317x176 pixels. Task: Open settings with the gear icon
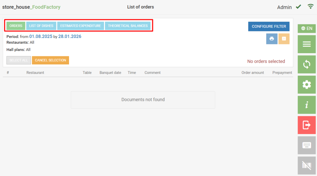(x=306, y=84)
